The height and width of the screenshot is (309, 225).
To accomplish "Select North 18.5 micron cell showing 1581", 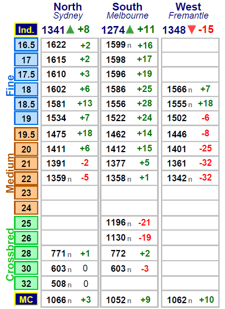I will tap(69, 104).
